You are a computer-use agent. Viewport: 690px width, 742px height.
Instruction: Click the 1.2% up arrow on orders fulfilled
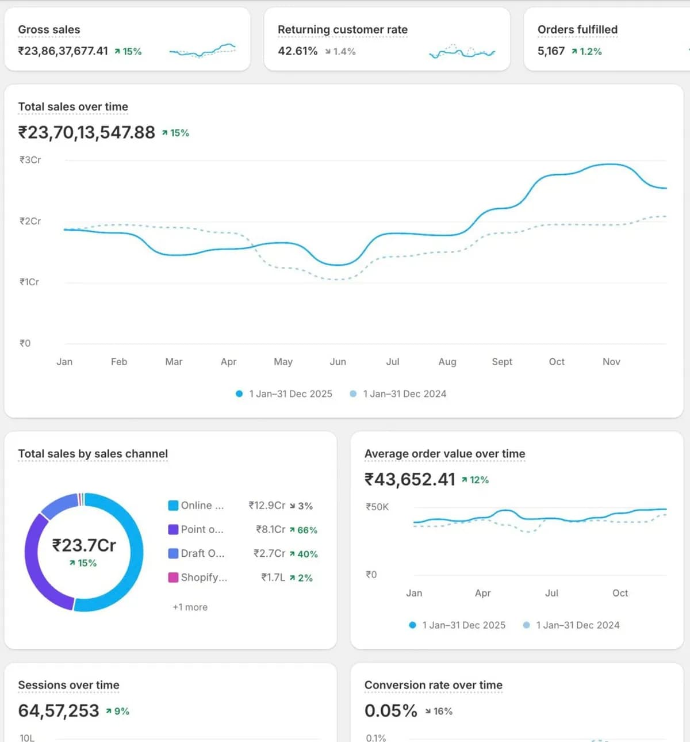[x=586, y=51]
